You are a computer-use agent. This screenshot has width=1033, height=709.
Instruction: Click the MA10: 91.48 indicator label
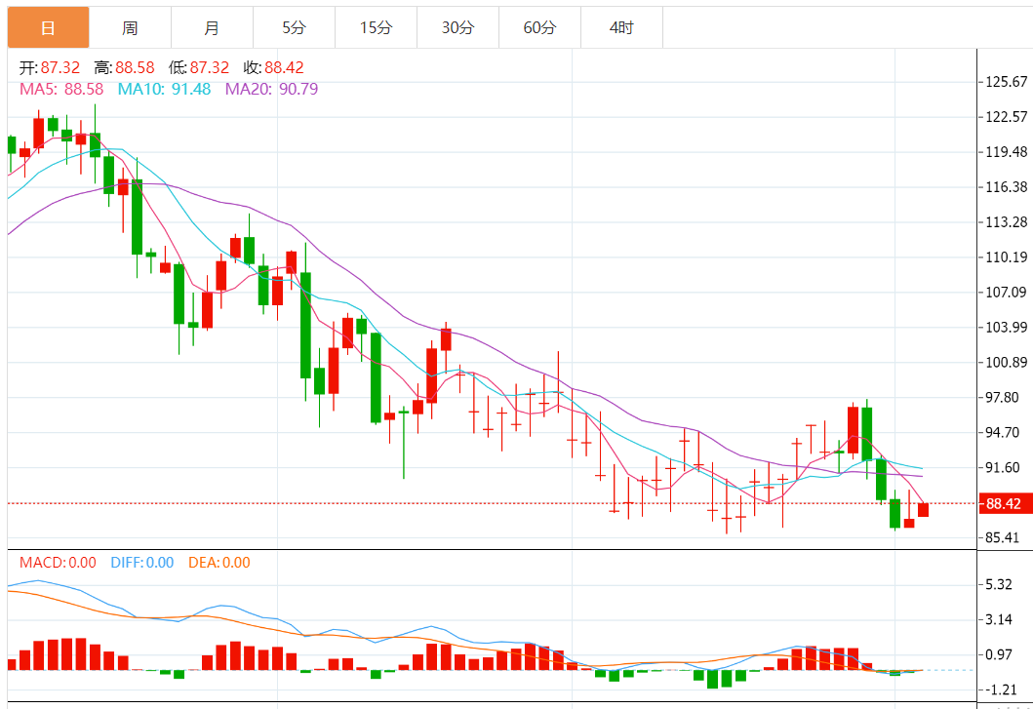coord(164,89)
